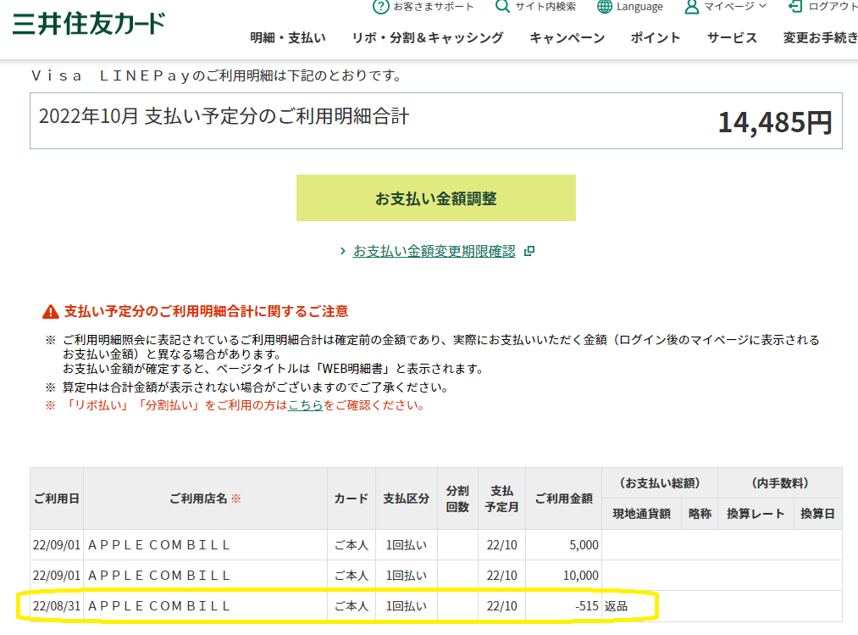Screen dimensions: 858x635
Task: Open the キャンペーン menu
Action: coord(567,38)
